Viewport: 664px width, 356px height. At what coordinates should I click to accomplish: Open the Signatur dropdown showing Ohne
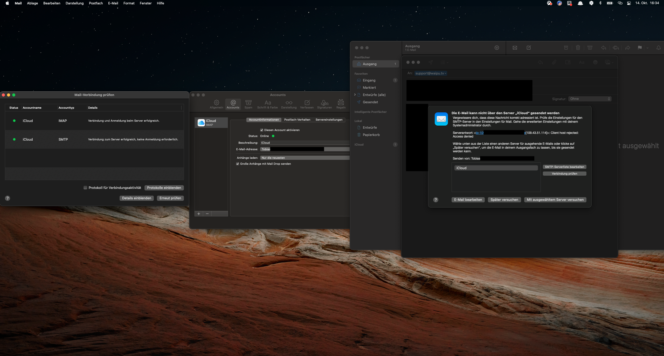[590, 99]
